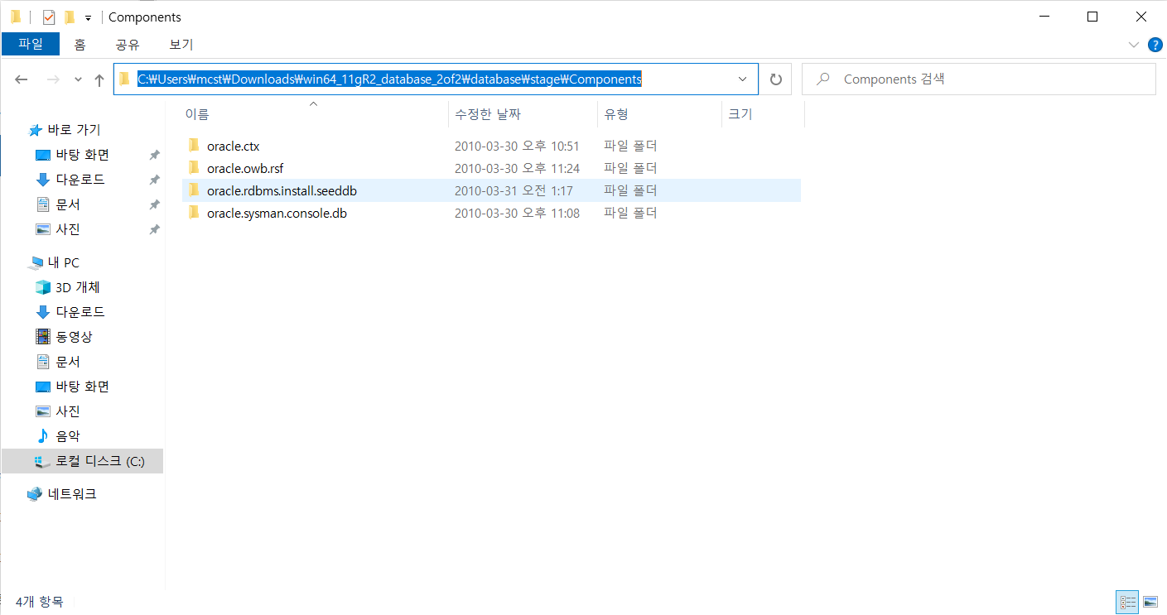Select 바로 가기 in navigation pane
The width and height of the screenshot is (1167, 615).
click(74, 130)
